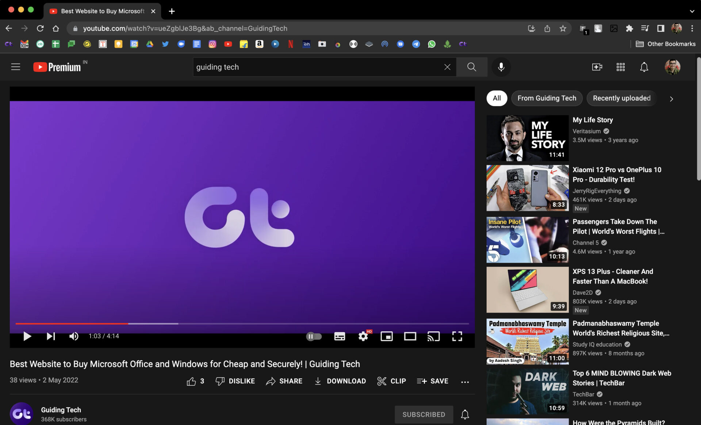Open video settings gear
The image size is (701, 425).
point(364,336)
